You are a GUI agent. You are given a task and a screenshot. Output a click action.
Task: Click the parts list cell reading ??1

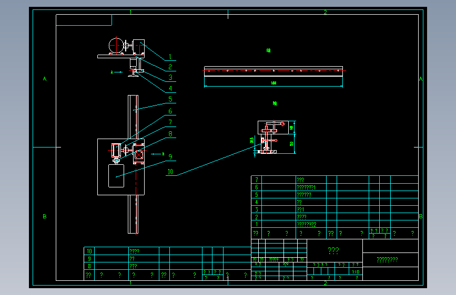300,209
